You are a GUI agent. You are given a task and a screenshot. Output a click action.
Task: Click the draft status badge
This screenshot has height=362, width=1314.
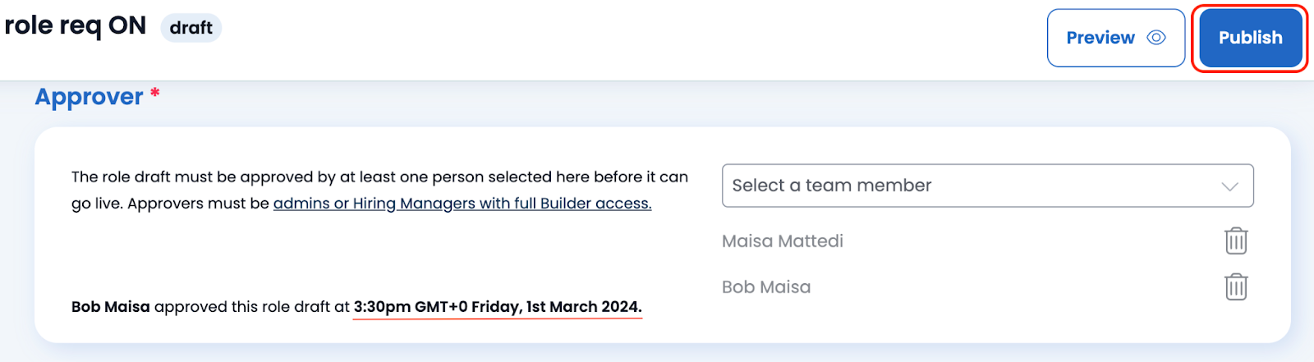click(191, 28)
